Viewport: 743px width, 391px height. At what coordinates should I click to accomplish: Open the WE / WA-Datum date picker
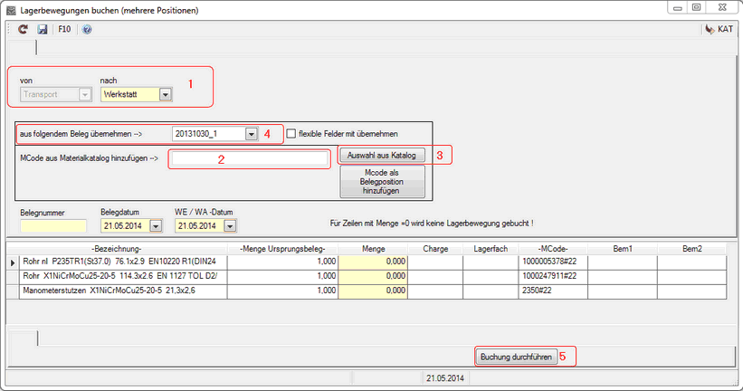(228, 226)
